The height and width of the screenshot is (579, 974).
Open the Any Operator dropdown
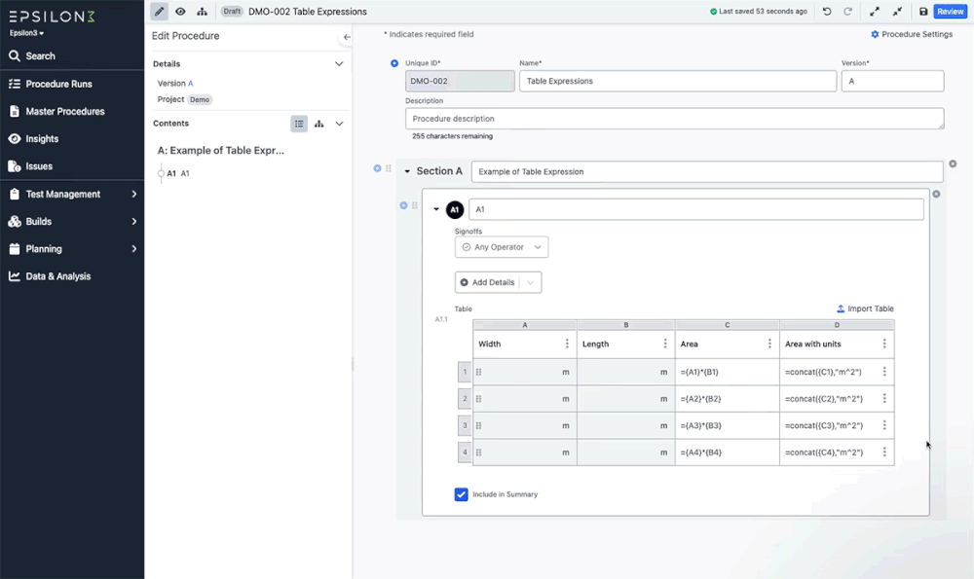pos(501,246)
